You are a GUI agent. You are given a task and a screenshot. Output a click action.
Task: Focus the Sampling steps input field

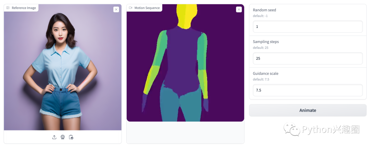pos(308,58)
